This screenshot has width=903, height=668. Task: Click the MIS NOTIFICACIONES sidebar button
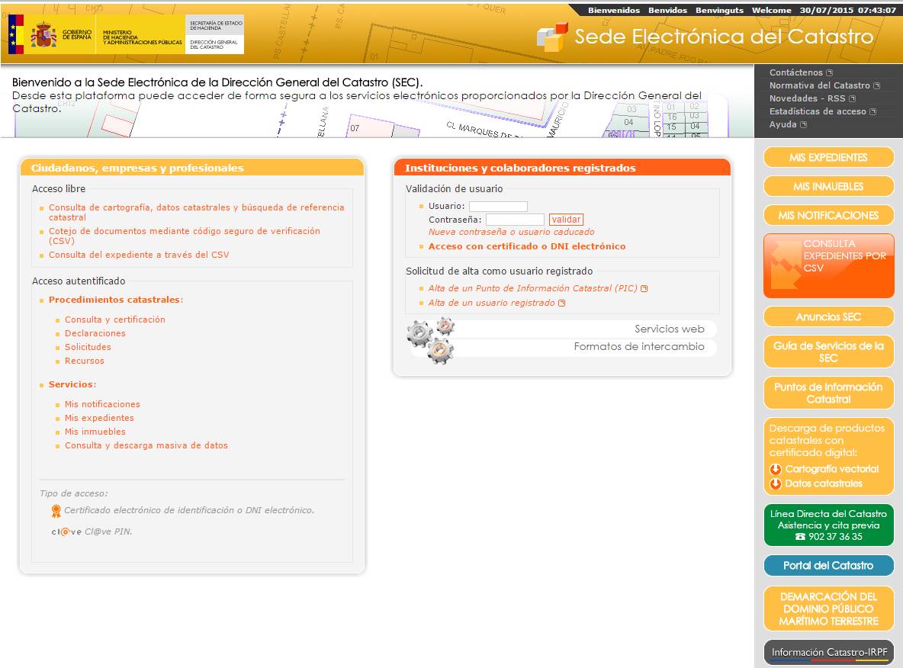coord(828,215)
